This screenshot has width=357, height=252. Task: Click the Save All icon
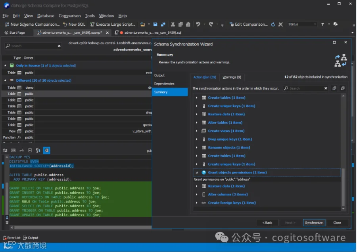(x=163, y=24)
